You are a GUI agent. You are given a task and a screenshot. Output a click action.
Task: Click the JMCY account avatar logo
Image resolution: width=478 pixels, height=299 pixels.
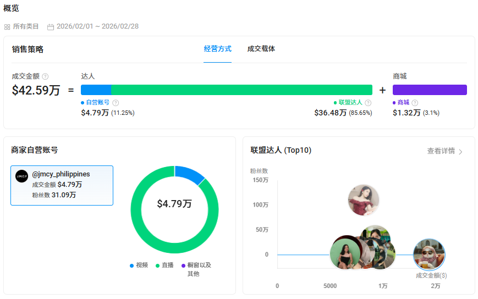coord(21,176)
